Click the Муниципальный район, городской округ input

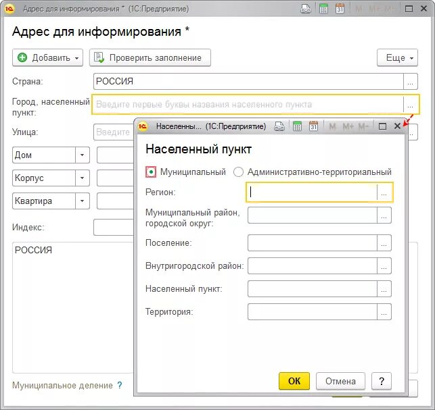313,215
